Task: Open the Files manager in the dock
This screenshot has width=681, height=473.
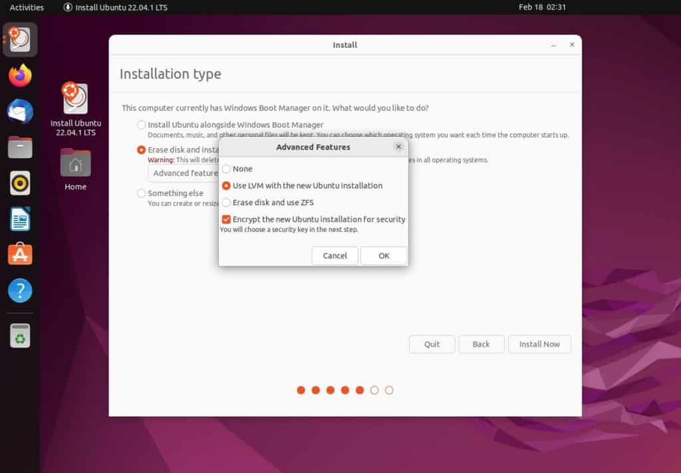Action: click(20, 147)
